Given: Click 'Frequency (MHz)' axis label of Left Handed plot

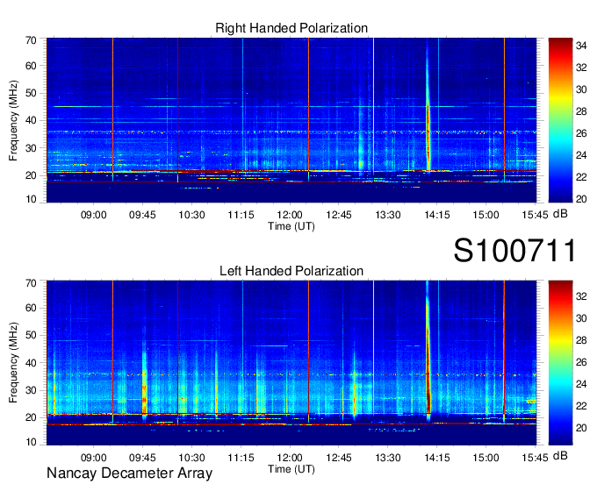Looking at the screenshot, I should pyautogui.click(x=13, y=363).
